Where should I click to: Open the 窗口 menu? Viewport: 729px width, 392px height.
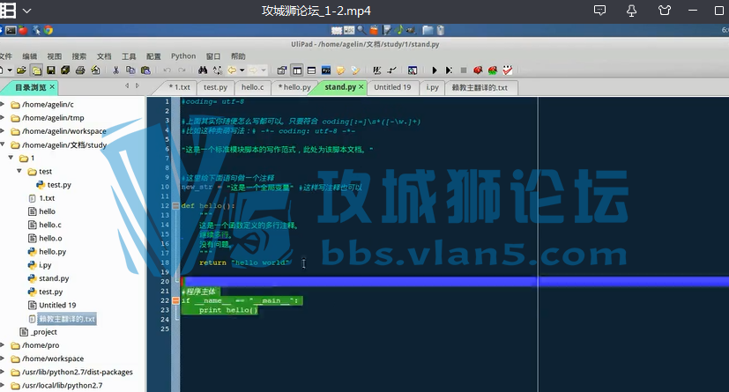click(x=213, y=56)
